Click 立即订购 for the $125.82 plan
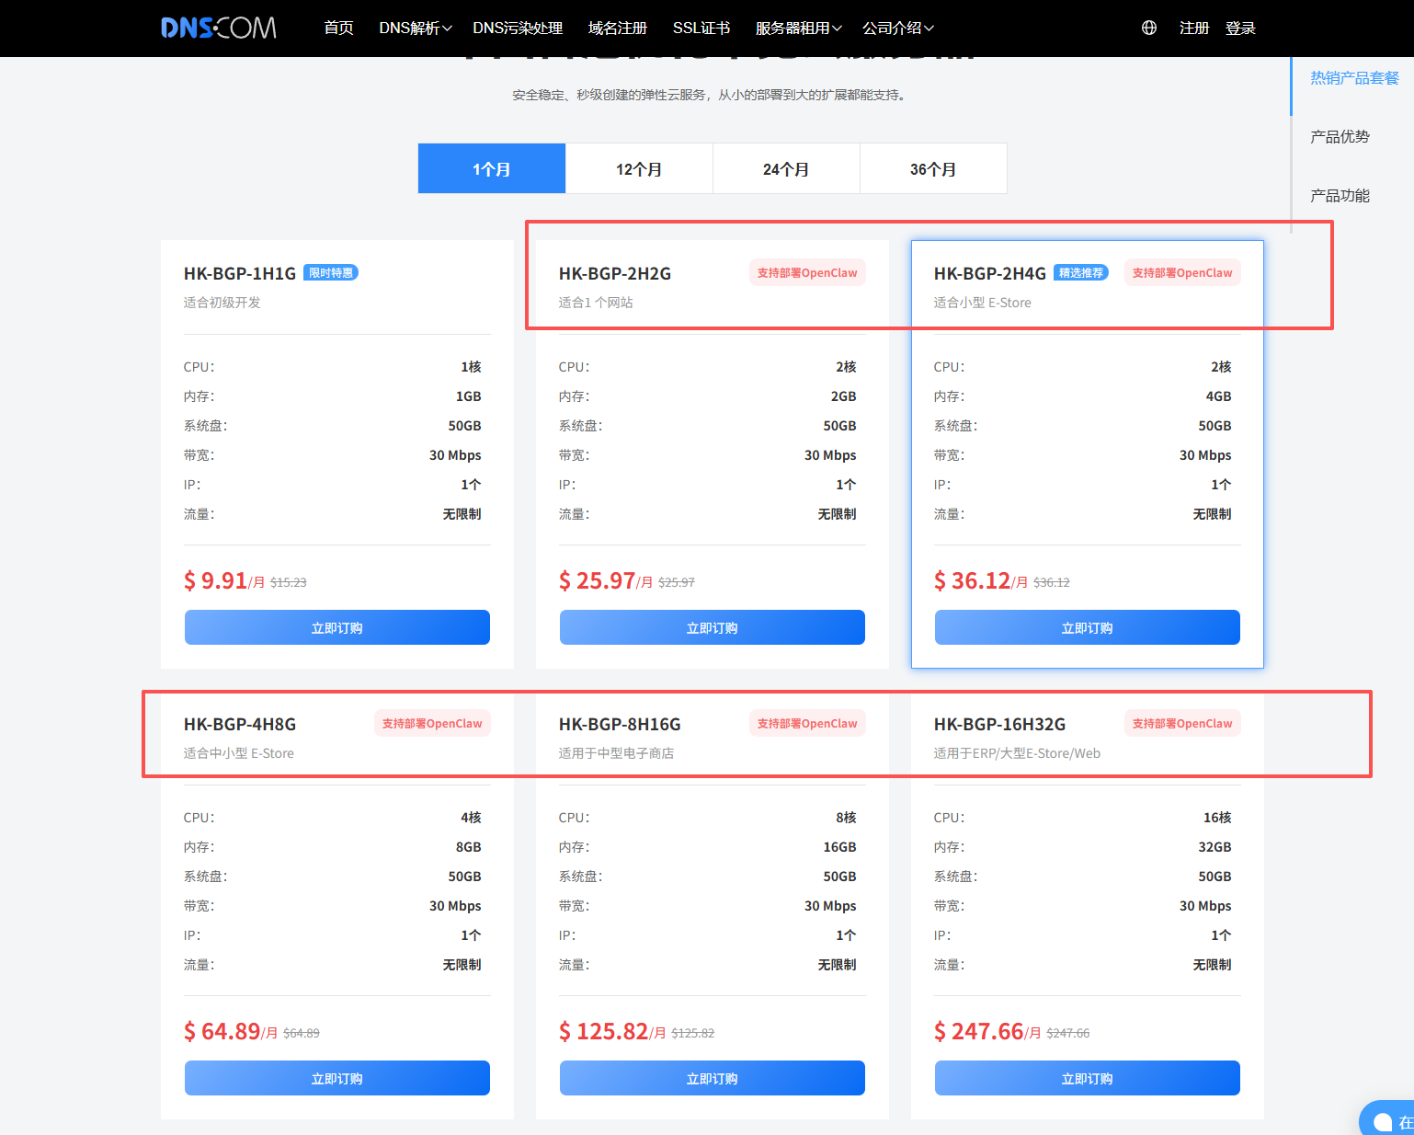 (x=712, y=1078)
